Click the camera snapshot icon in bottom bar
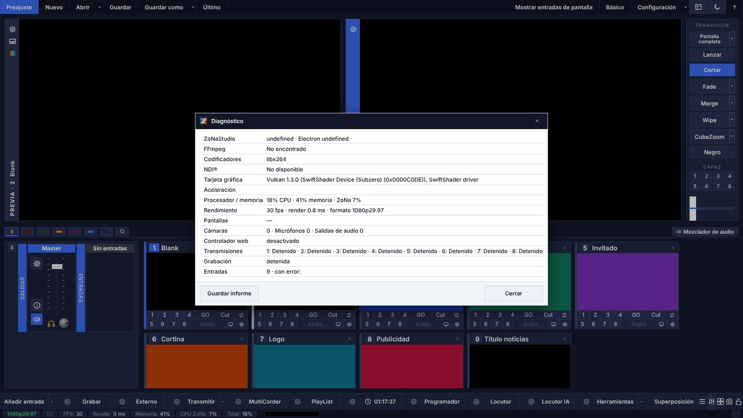Screen dimensions: 743x418 tap(729, 402)
